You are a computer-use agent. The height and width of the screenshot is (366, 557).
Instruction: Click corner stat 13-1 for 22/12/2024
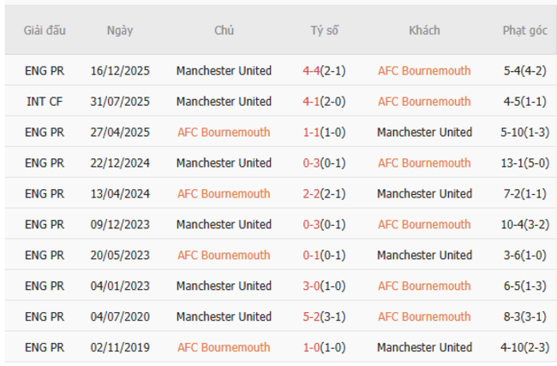[512, 163]
